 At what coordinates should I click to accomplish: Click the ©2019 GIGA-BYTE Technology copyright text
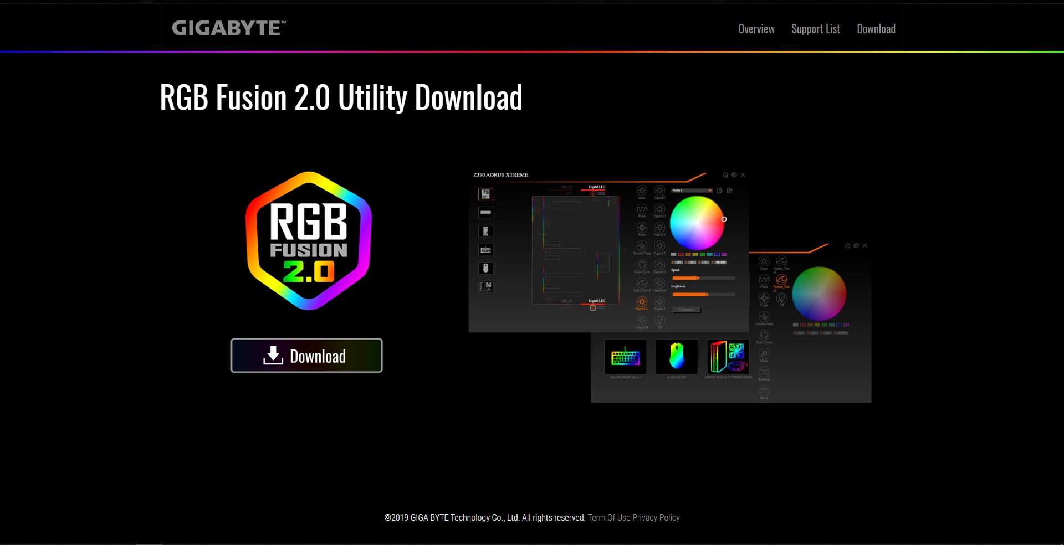coord(485,517)
